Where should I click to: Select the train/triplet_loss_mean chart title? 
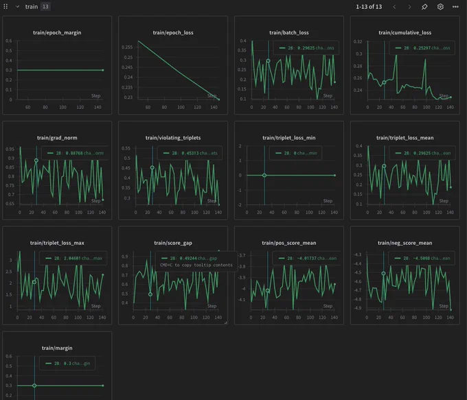click(x=405, y=137)
